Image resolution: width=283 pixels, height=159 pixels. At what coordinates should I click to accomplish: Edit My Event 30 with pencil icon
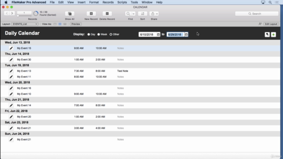(x=11, y=60)
